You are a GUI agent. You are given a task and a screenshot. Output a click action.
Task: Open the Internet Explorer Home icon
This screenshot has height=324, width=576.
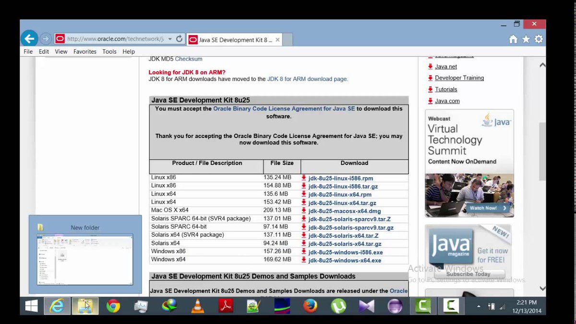pos(513,39)
